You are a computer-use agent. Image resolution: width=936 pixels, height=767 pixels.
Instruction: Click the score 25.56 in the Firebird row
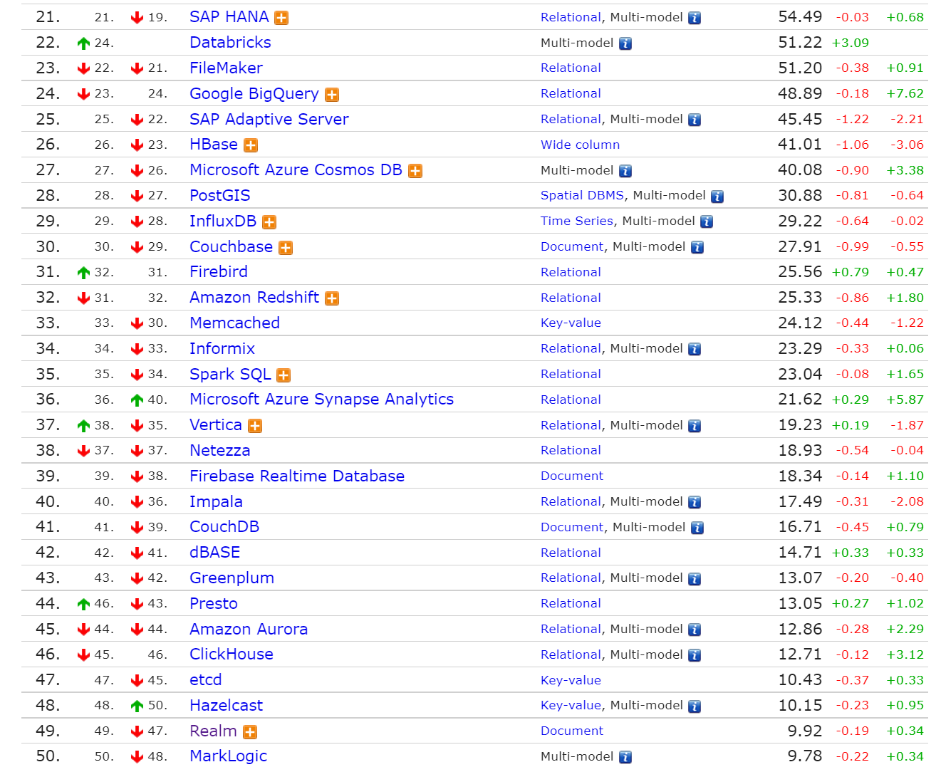point(800,272)
